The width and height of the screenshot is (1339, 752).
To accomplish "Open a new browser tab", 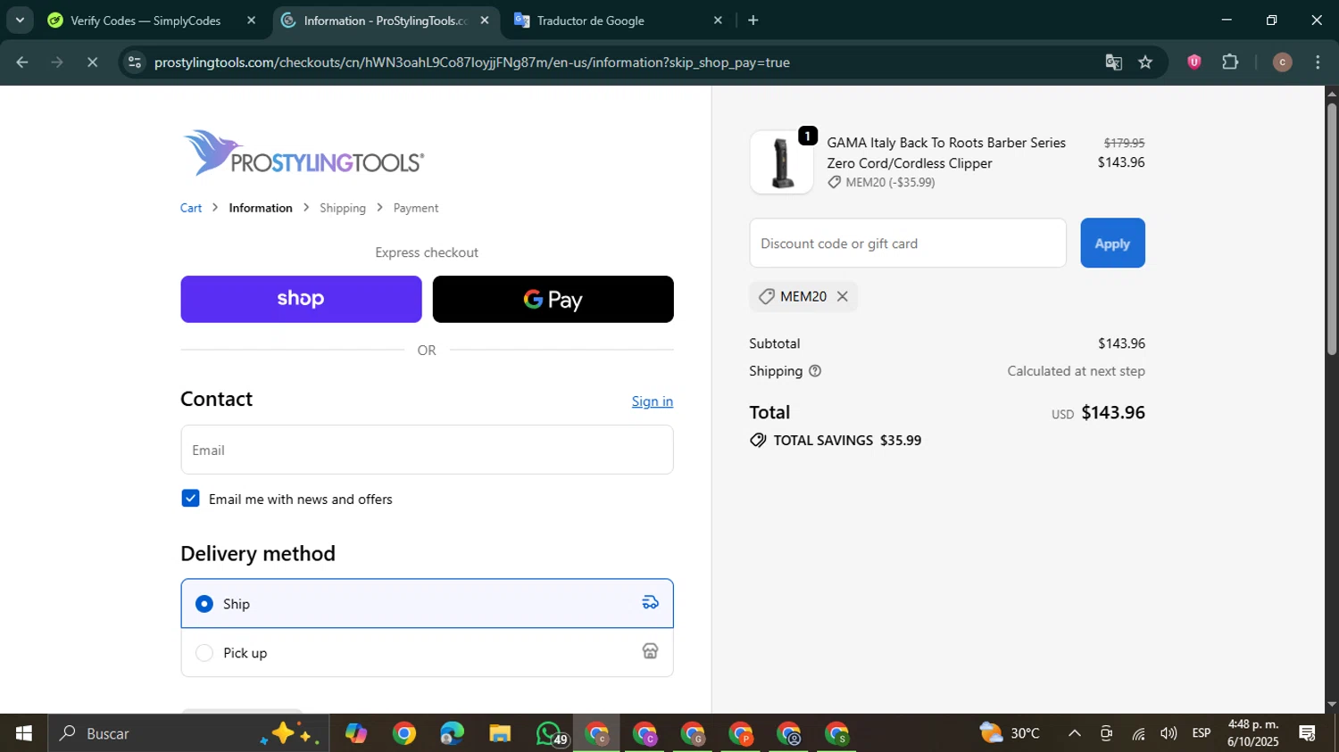I will coord(753,21).
